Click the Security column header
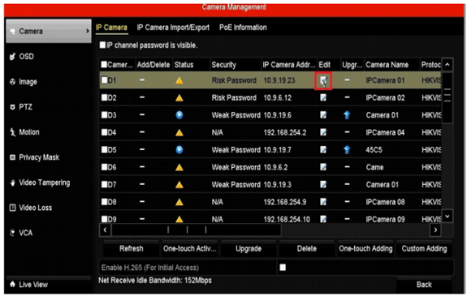The height and width of the screenshot is (296, 467). (x=223, y=65)
